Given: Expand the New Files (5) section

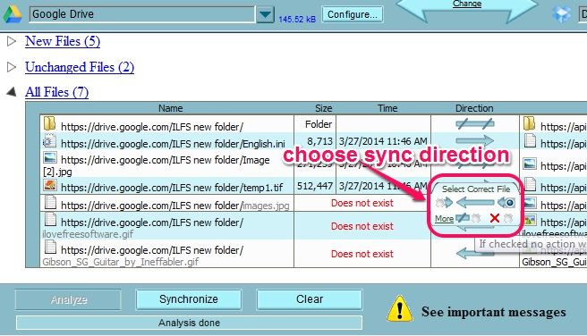Looking at the screenshot, I should pyautogui.click(x=12, y=41).
